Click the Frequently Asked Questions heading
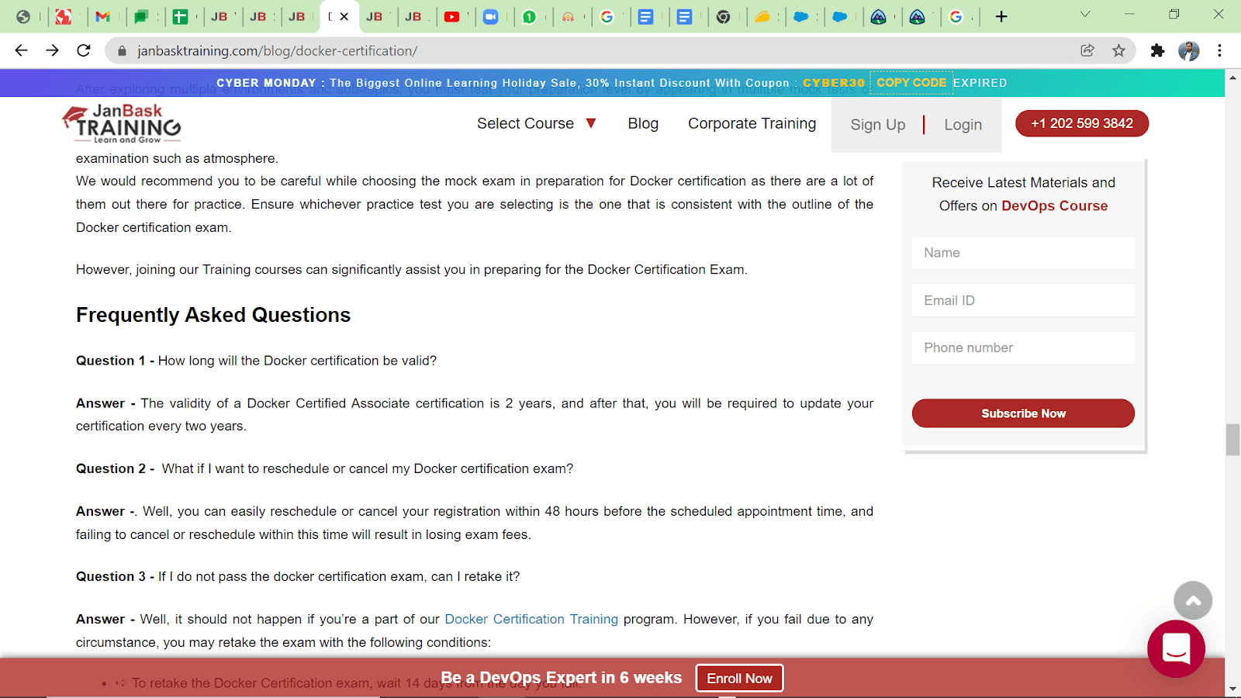Viewport: 1241px width, 698px height. pos(213,315)
